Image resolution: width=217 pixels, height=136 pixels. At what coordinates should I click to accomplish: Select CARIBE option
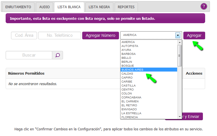(149, 82)
